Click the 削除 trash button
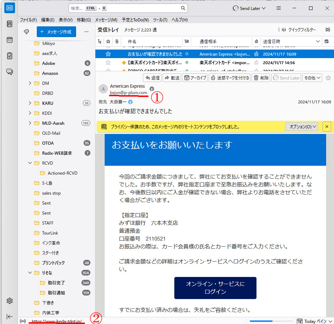The width and height of the screenshot is (334, 324). (x=261, y=78)
